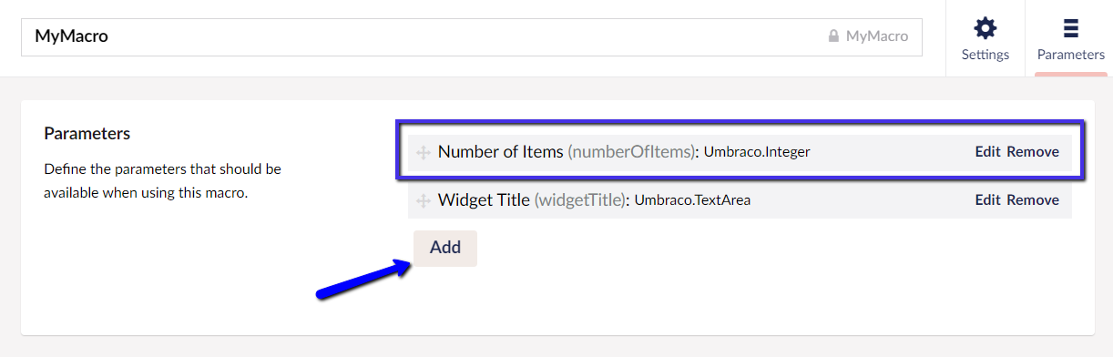Select the greyed MyMacro alias text

tap(877, 36)
